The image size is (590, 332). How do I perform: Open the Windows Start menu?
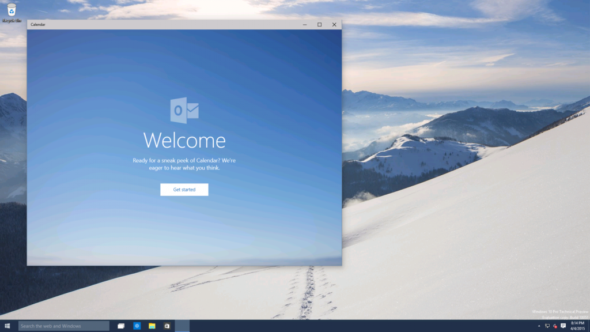pyautogui.click(x=7, y=326)
